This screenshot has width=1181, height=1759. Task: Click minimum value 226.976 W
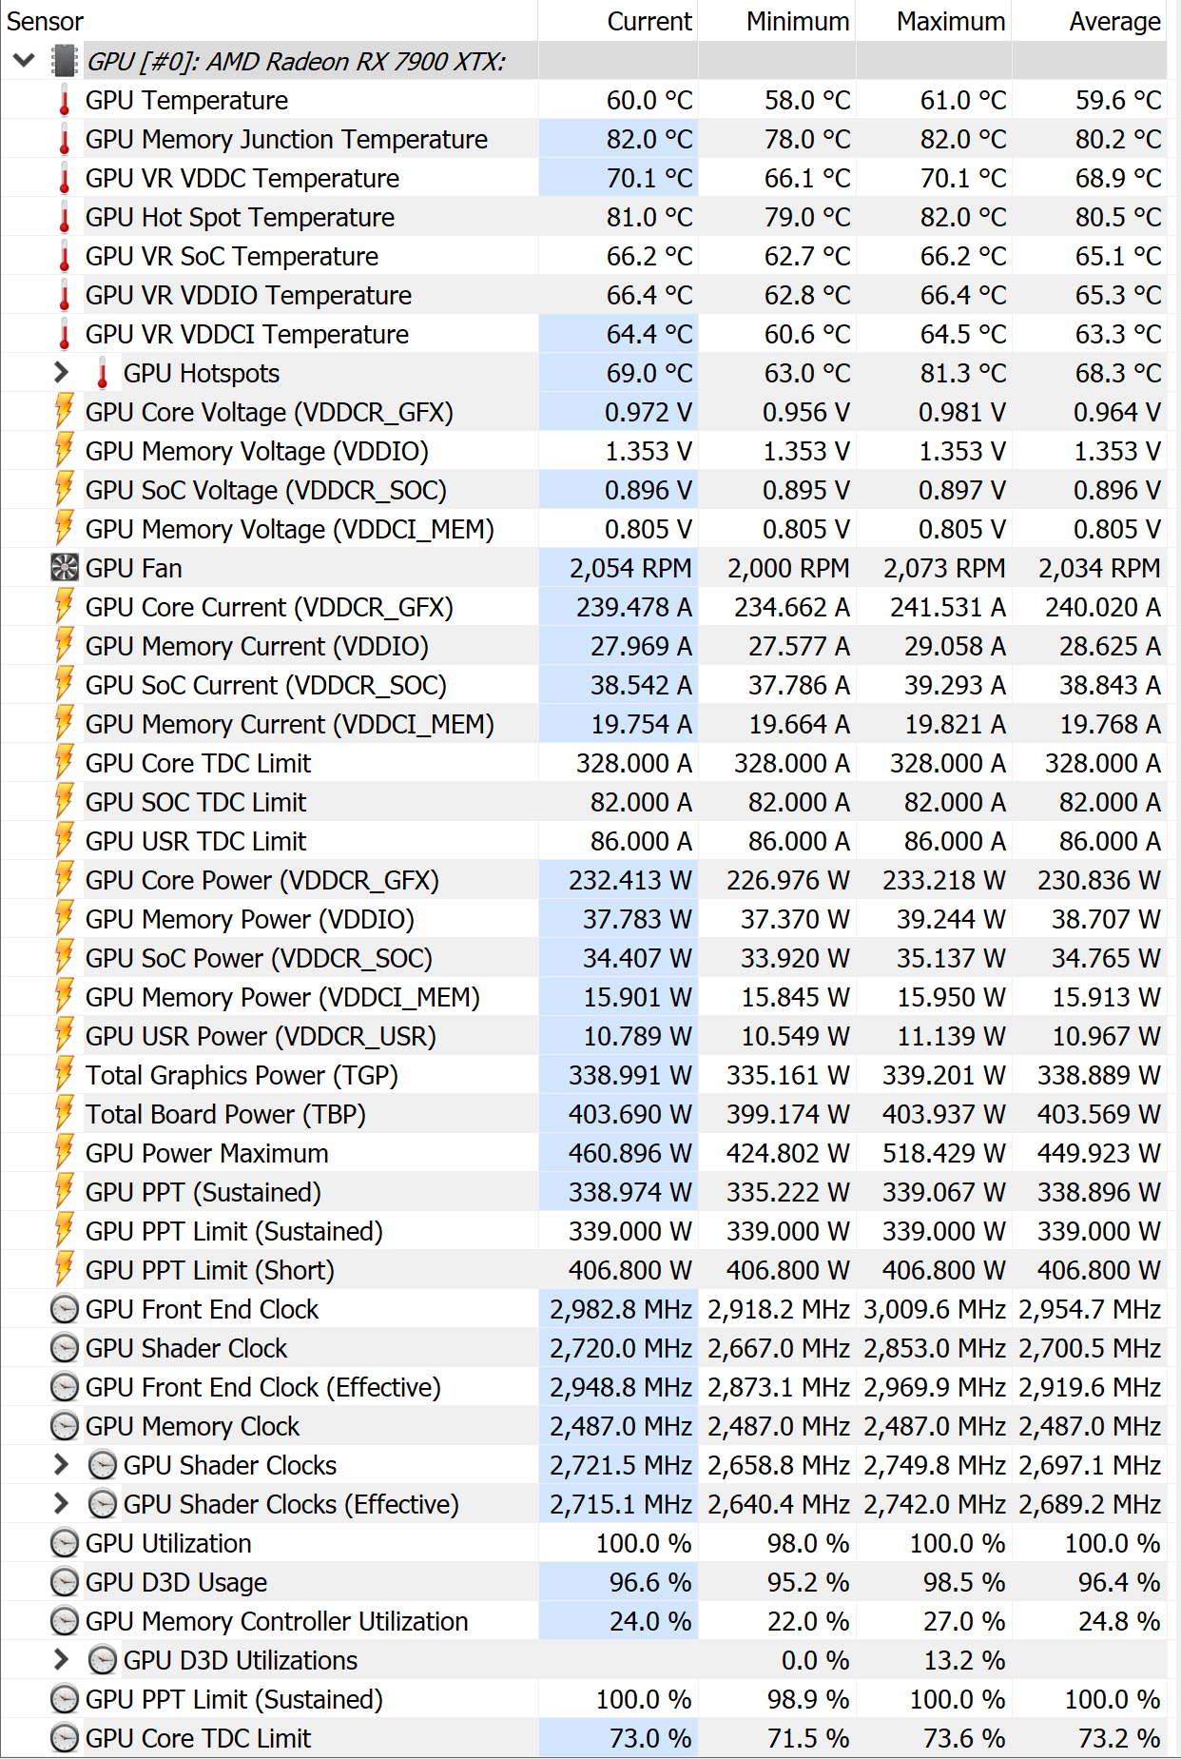click(788, 880)
